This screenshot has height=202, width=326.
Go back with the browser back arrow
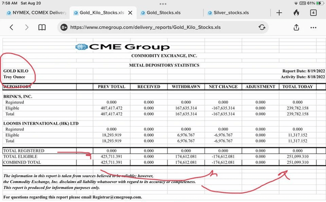pos(12,27)
